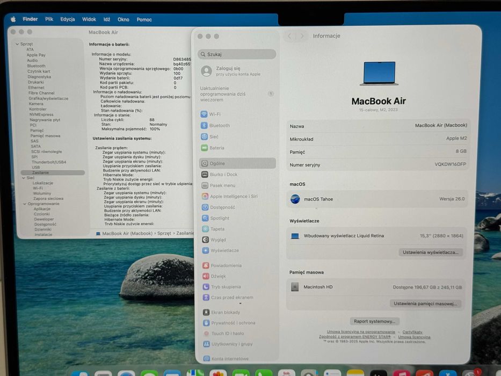501x376 pixels.
Task: Click Wbudowany wyświetlacz Liquid Retina row
Action: coord(377,236)
